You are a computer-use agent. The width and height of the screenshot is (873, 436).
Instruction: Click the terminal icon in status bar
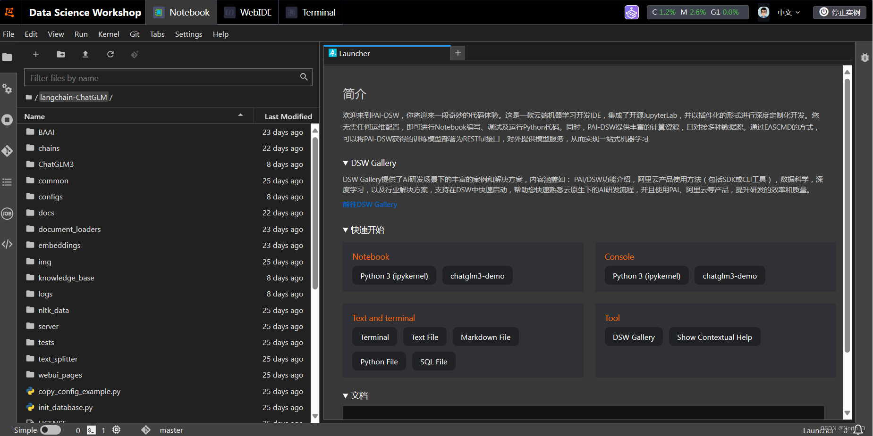(91, 430)
